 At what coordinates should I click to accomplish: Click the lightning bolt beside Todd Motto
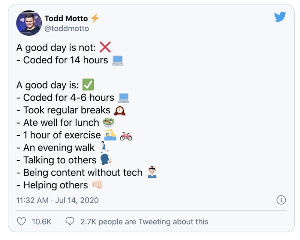(95, 18)
